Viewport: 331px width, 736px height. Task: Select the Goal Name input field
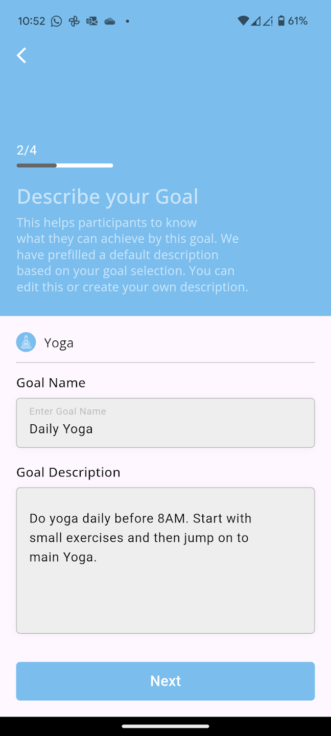[x=166, y=423]
